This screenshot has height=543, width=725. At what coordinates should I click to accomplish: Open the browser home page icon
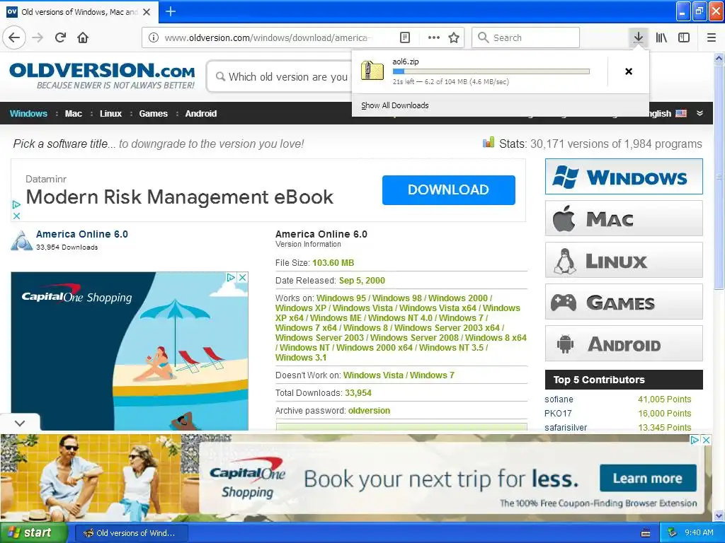tap(83, 37)
